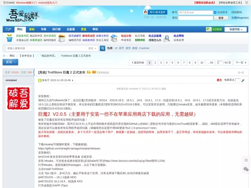This screenshot has width=251, height=188.
Task: Click the WeChat follow icon in the navbar
Action: click(x=209, y=29)
